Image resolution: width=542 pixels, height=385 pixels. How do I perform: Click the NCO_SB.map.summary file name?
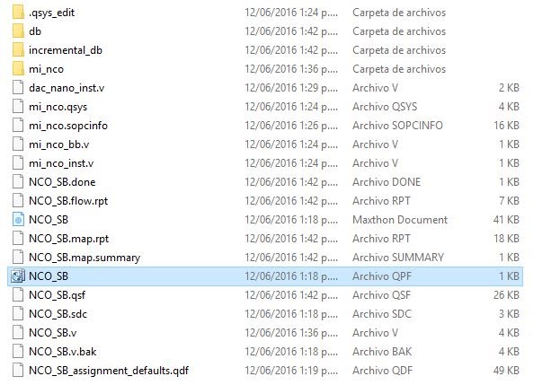click(x=84, y=258)
